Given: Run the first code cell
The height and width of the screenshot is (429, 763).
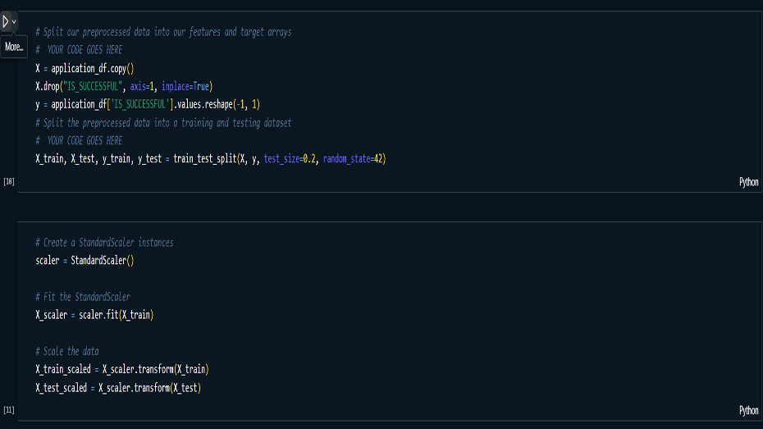Looking at the screenshot, I should [6, 21].
